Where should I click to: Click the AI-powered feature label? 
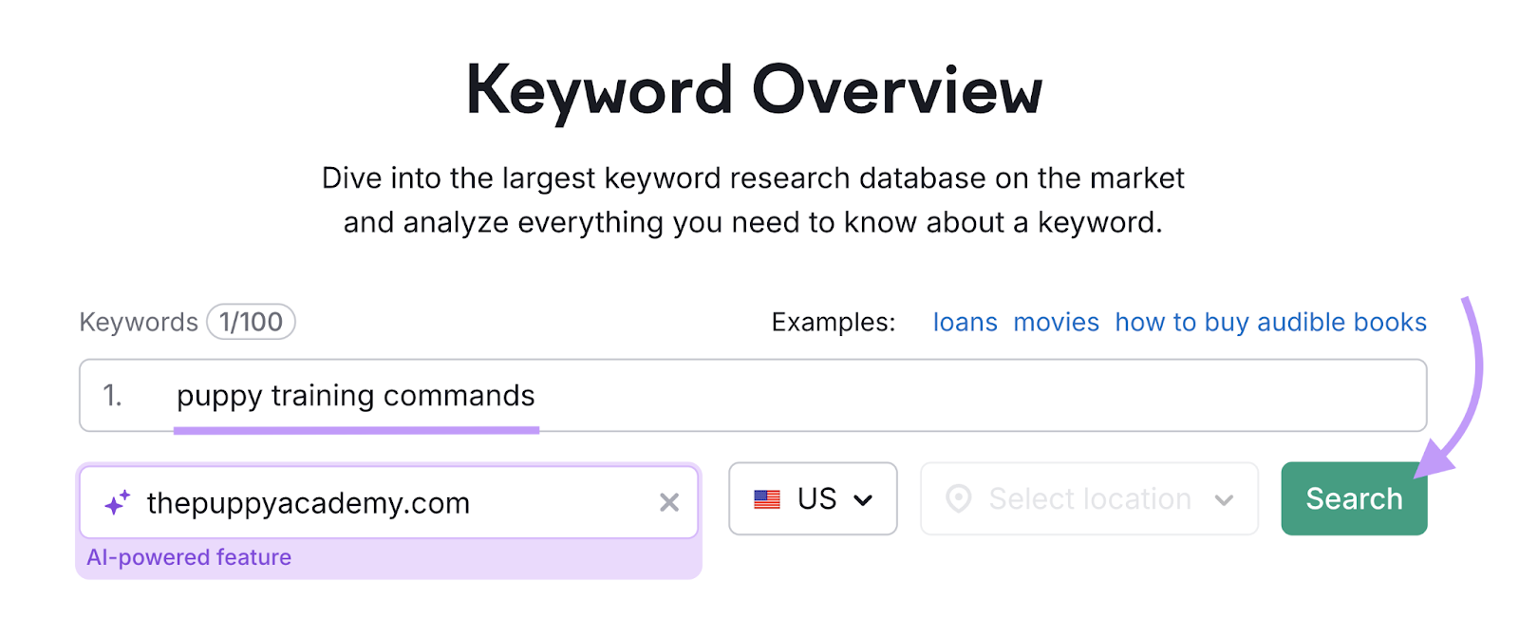pyautogui.click(x=189, y=557)
